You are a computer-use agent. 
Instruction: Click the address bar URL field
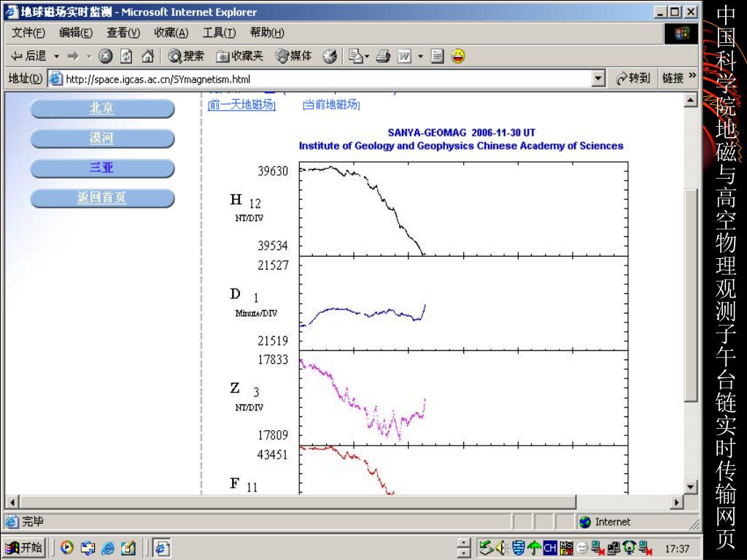[326, 79]
